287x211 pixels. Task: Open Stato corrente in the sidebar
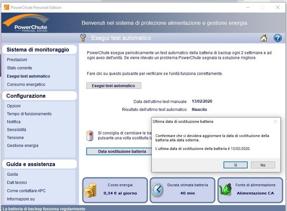pyautogui.click(x=20, y=68)
